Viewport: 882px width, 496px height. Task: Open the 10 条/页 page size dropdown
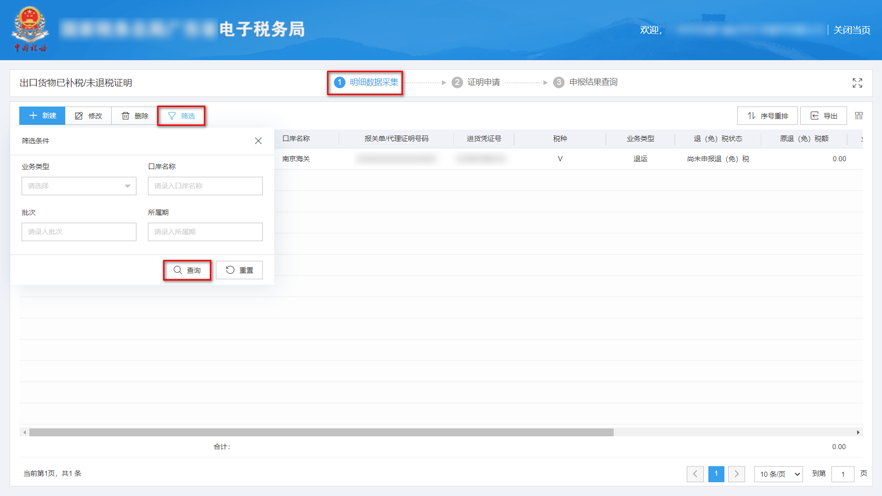778,474
